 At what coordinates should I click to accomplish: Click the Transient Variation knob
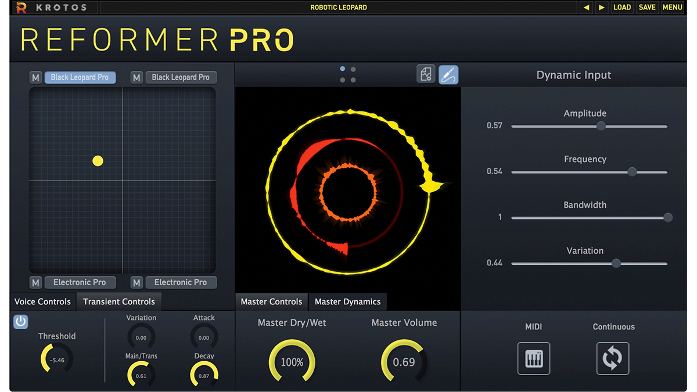point(141,336)
